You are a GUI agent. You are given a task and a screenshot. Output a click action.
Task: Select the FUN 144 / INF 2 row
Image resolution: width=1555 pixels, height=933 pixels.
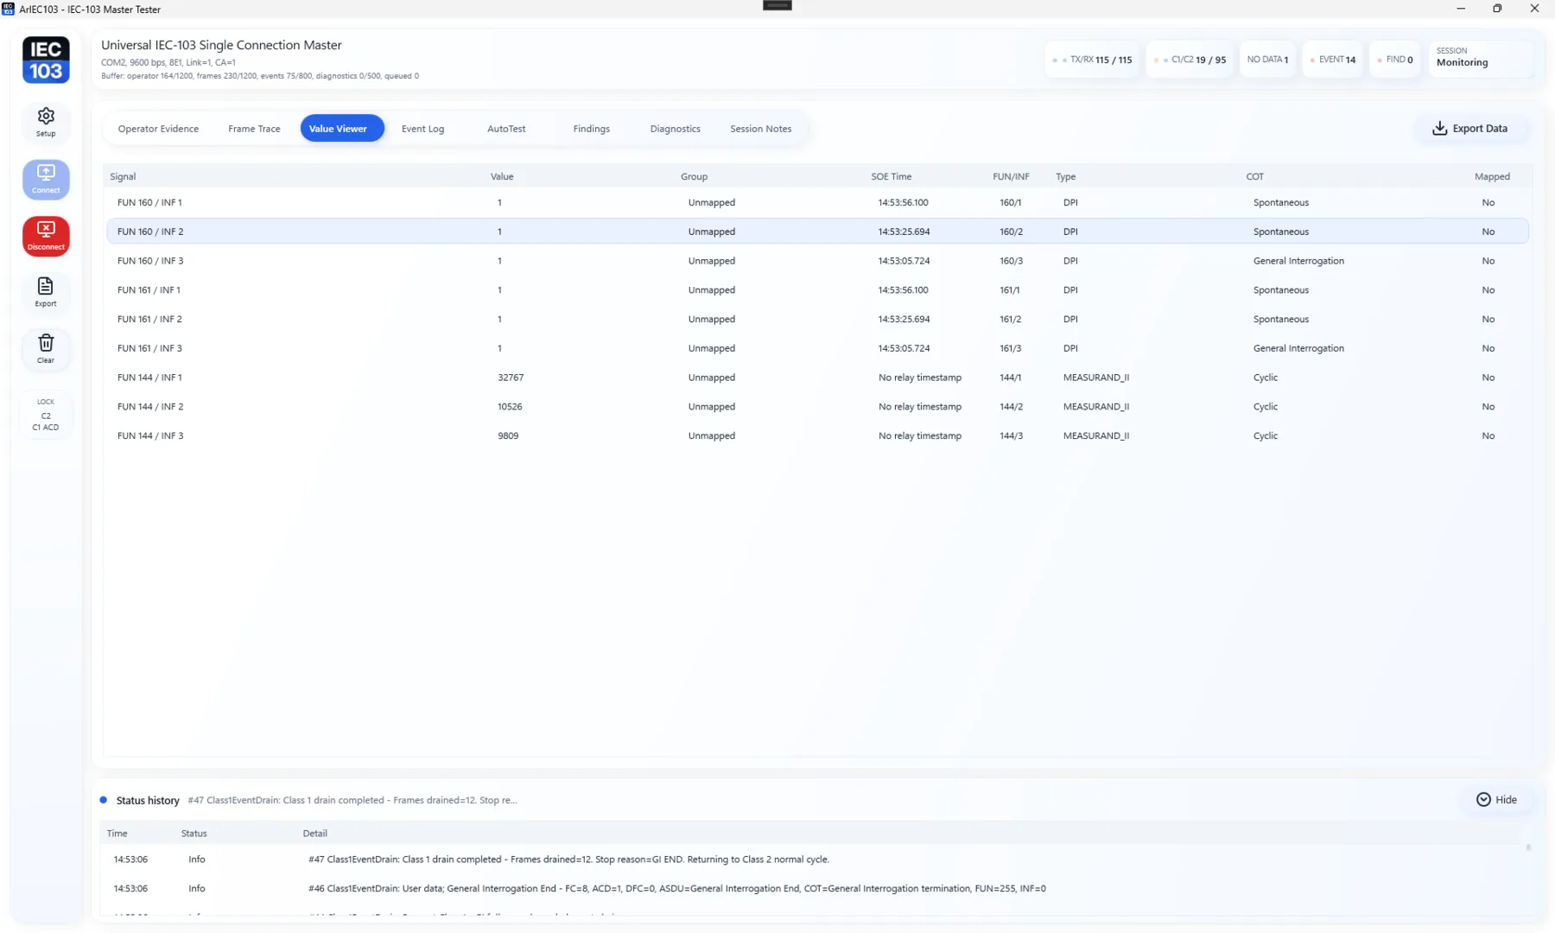pos(817,407)
